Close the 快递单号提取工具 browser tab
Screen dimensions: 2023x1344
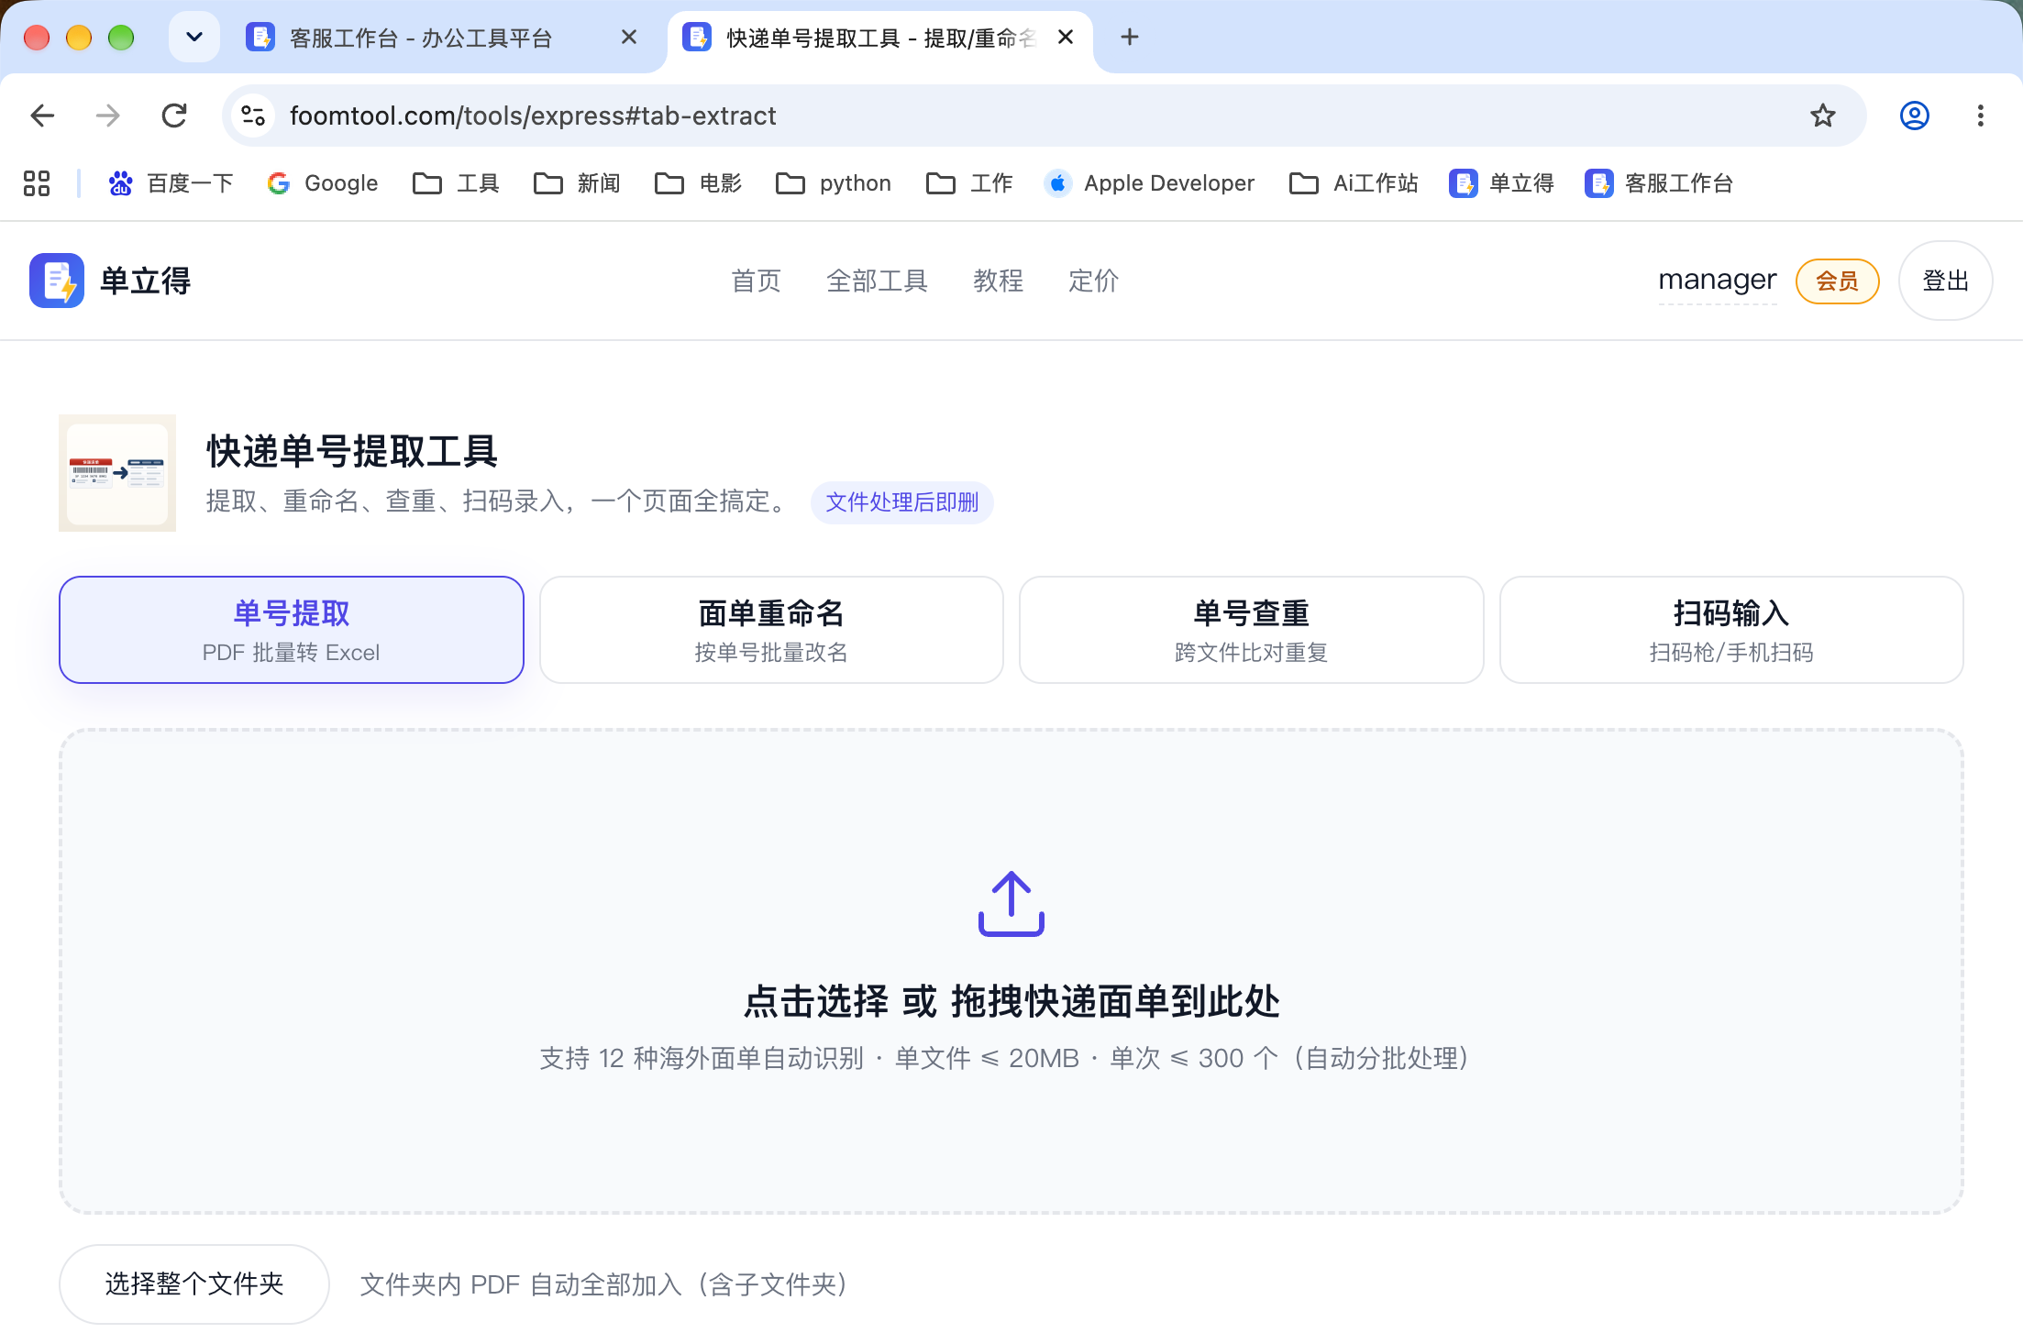pos(1066,37)
